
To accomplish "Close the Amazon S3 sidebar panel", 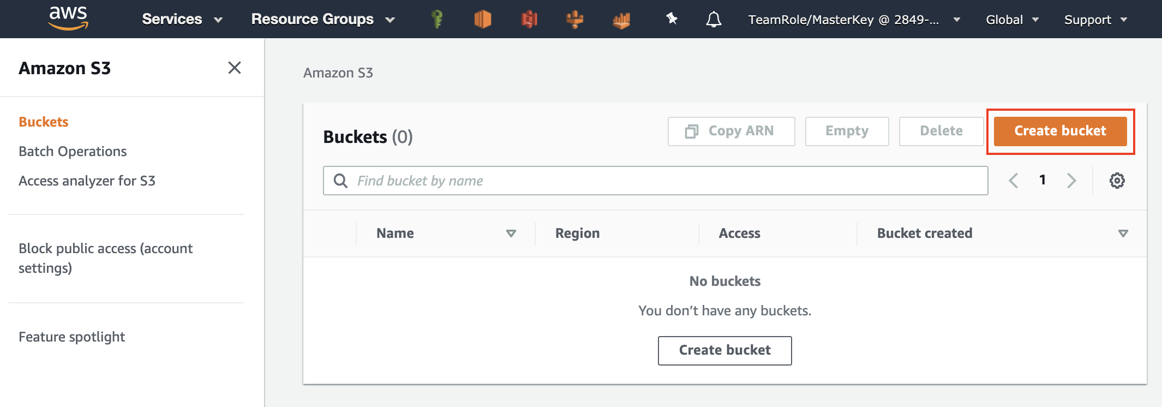I will coord(235,68).
